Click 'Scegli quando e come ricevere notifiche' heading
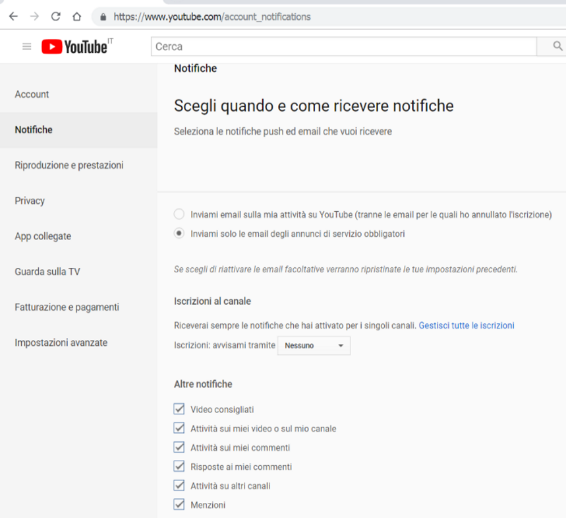 point(314,106)
